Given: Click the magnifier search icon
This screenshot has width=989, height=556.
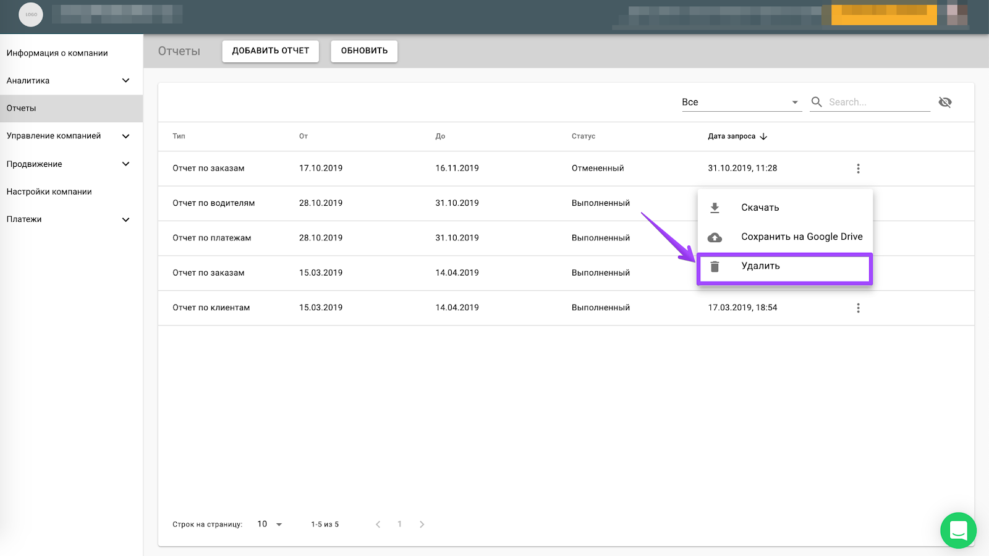Looking at the screenshot, I should tap(817, 102).
